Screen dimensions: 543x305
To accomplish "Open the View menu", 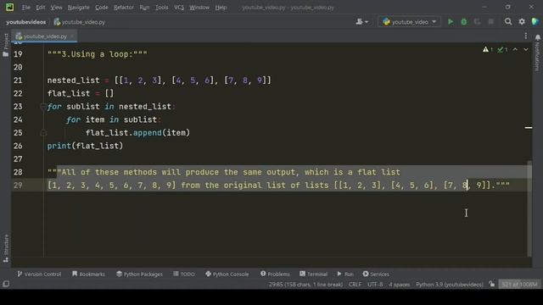I will click(56, 8).
